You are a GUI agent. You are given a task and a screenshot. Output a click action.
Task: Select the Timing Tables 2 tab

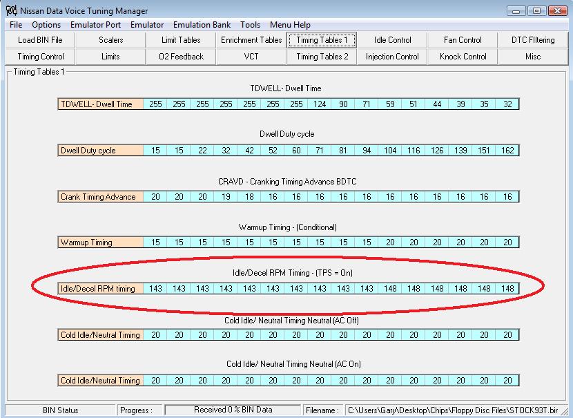coord(322,57)
